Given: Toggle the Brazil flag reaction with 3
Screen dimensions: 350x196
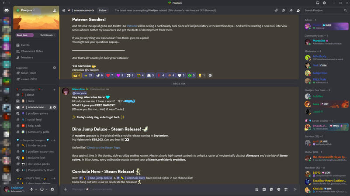Looking at the screenshot, I should coord(191,76).
